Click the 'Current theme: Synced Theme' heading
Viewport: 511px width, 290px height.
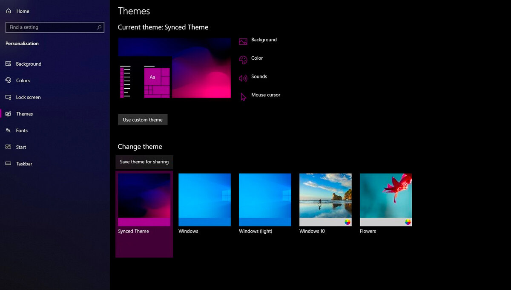(163, 27)
